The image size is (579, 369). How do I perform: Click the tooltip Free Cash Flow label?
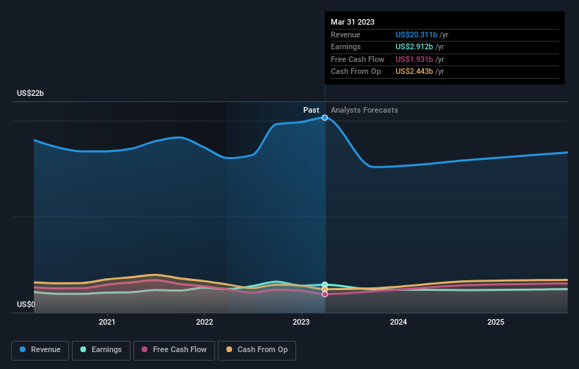(x=358, y=59)
